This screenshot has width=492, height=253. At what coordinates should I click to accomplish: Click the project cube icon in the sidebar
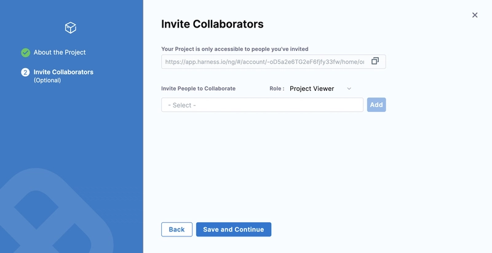pyautogui.click(x=71, y=28)
